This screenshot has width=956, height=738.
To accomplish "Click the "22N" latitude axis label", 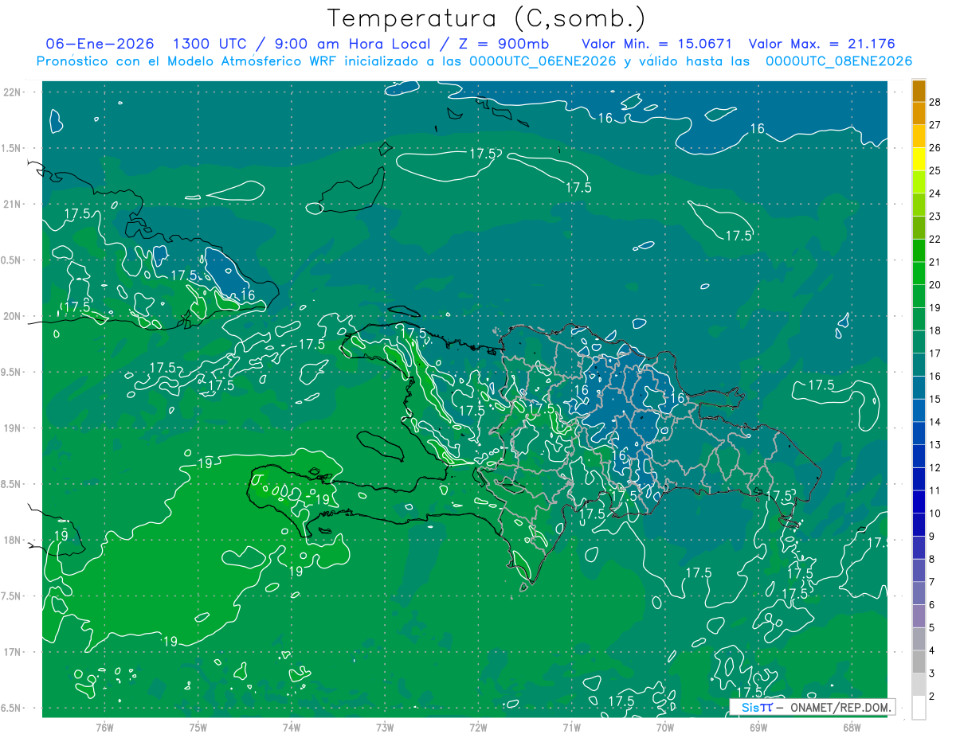I will pos(11,92).
